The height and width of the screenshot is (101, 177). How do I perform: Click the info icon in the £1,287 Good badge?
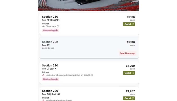(133, 98)
